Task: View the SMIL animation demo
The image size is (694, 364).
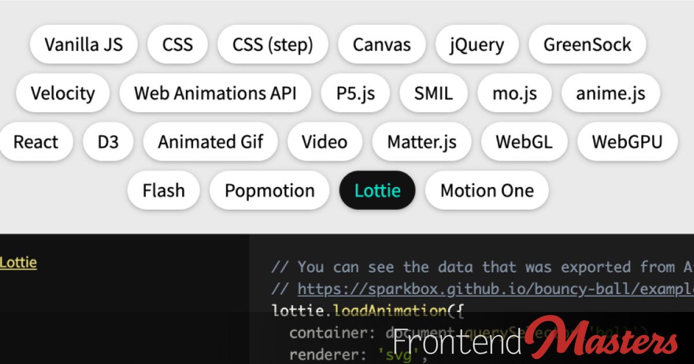Action: click(x=434, y=93)
